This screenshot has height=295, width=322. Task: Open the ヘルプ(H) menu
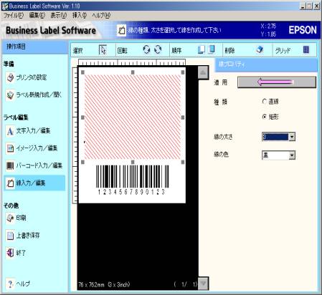click(101, 16)
